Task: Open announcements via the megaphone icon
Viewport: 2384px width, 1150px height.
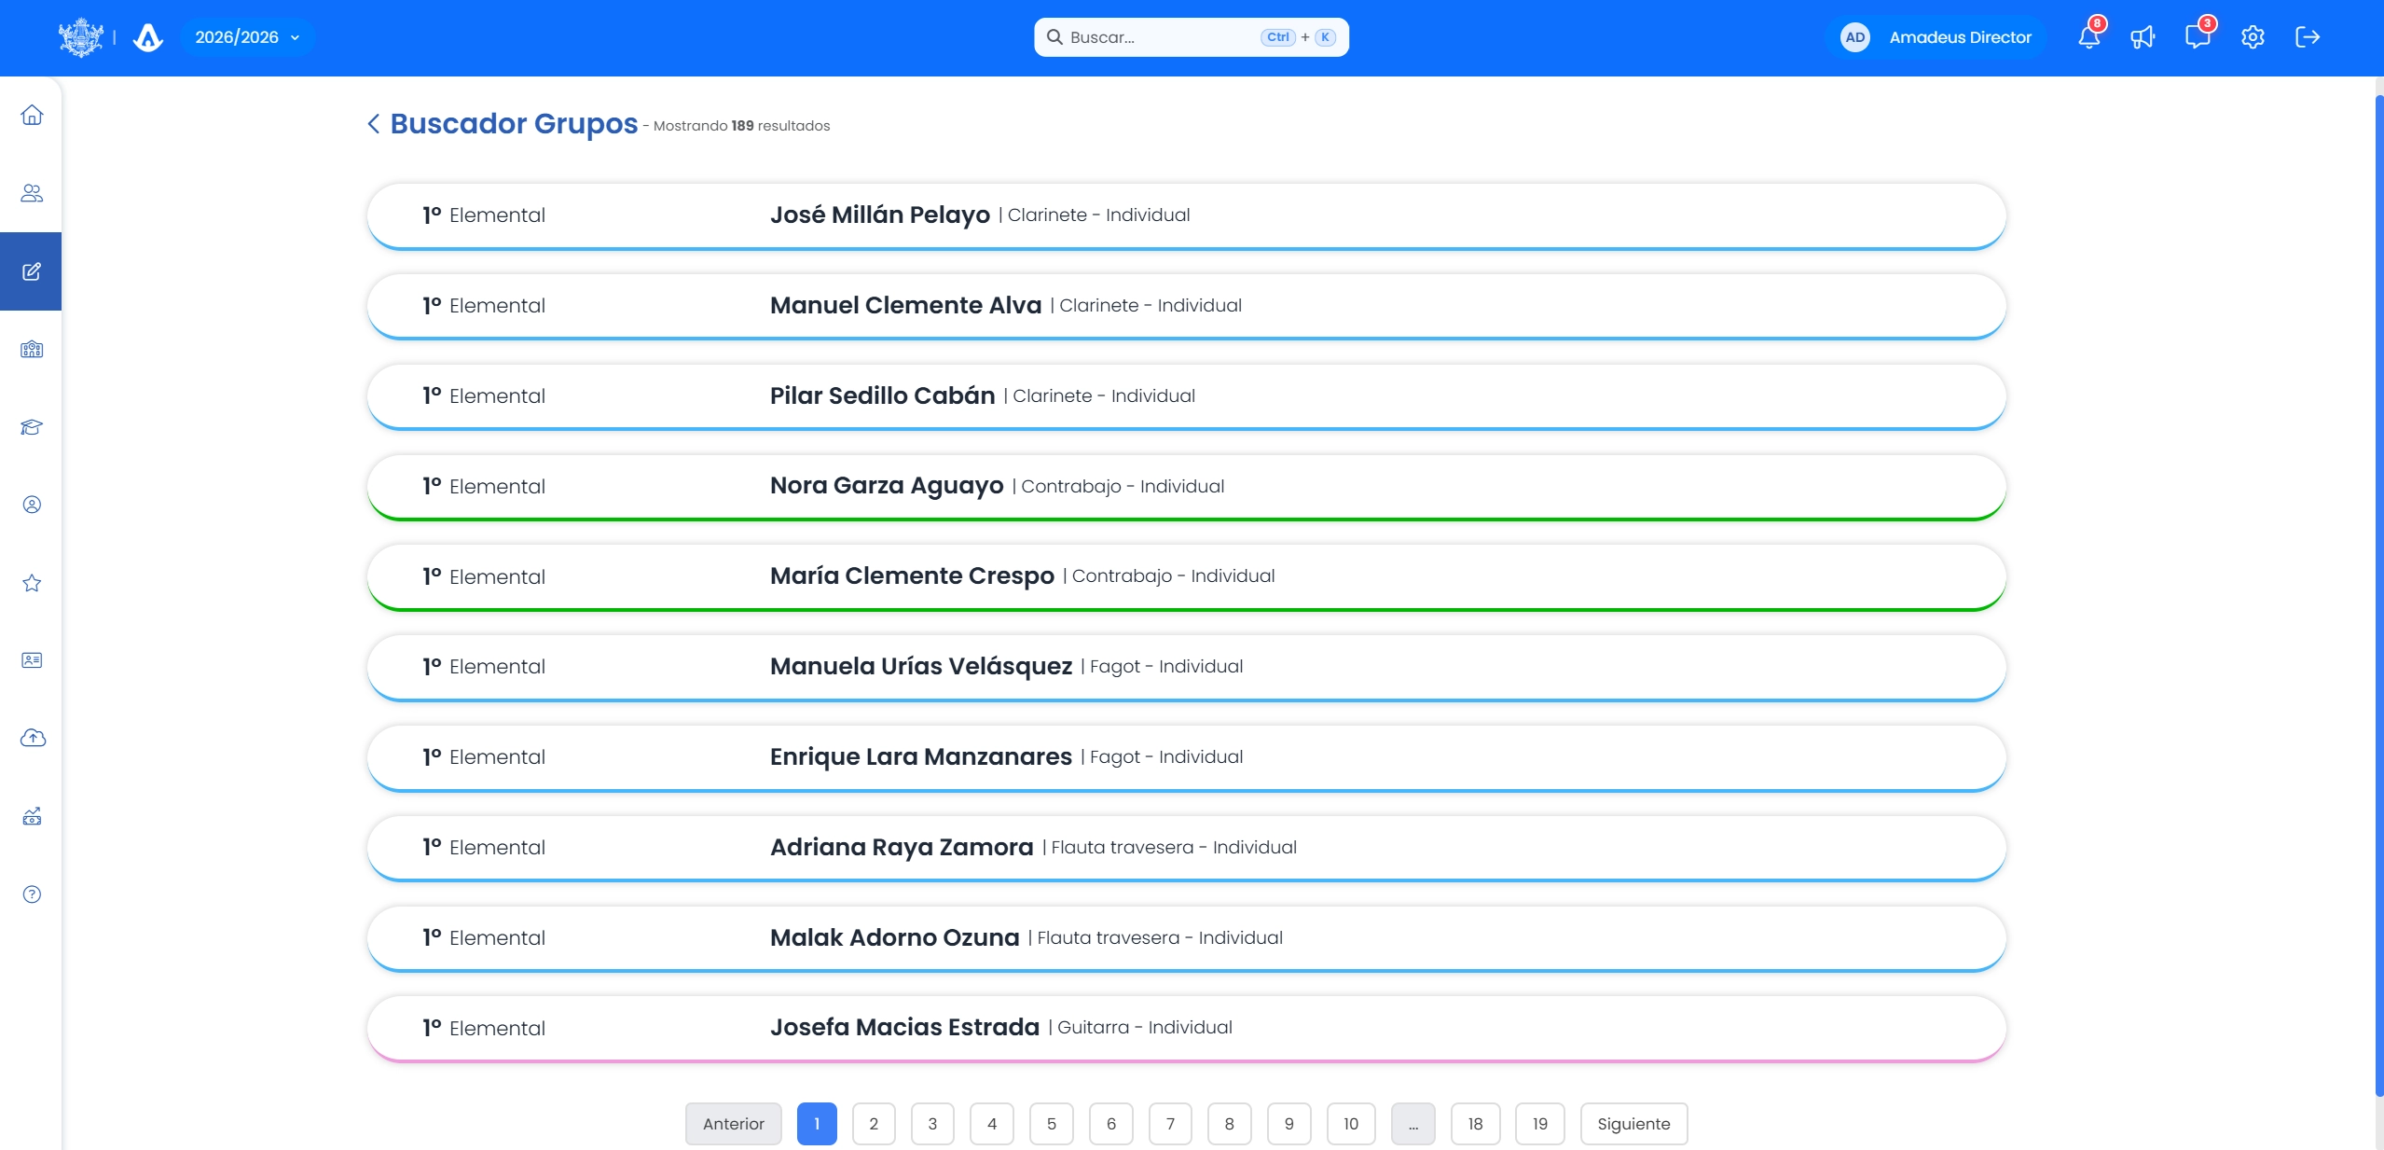Action: [x=2143, y=36]
